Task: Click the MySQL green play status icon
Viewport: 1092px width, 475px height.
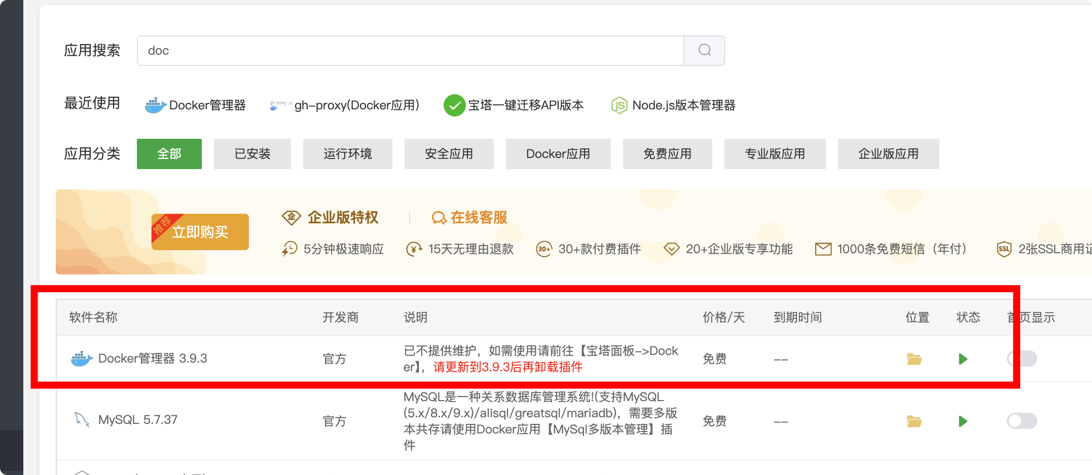Action: click(x=963, y=421)
